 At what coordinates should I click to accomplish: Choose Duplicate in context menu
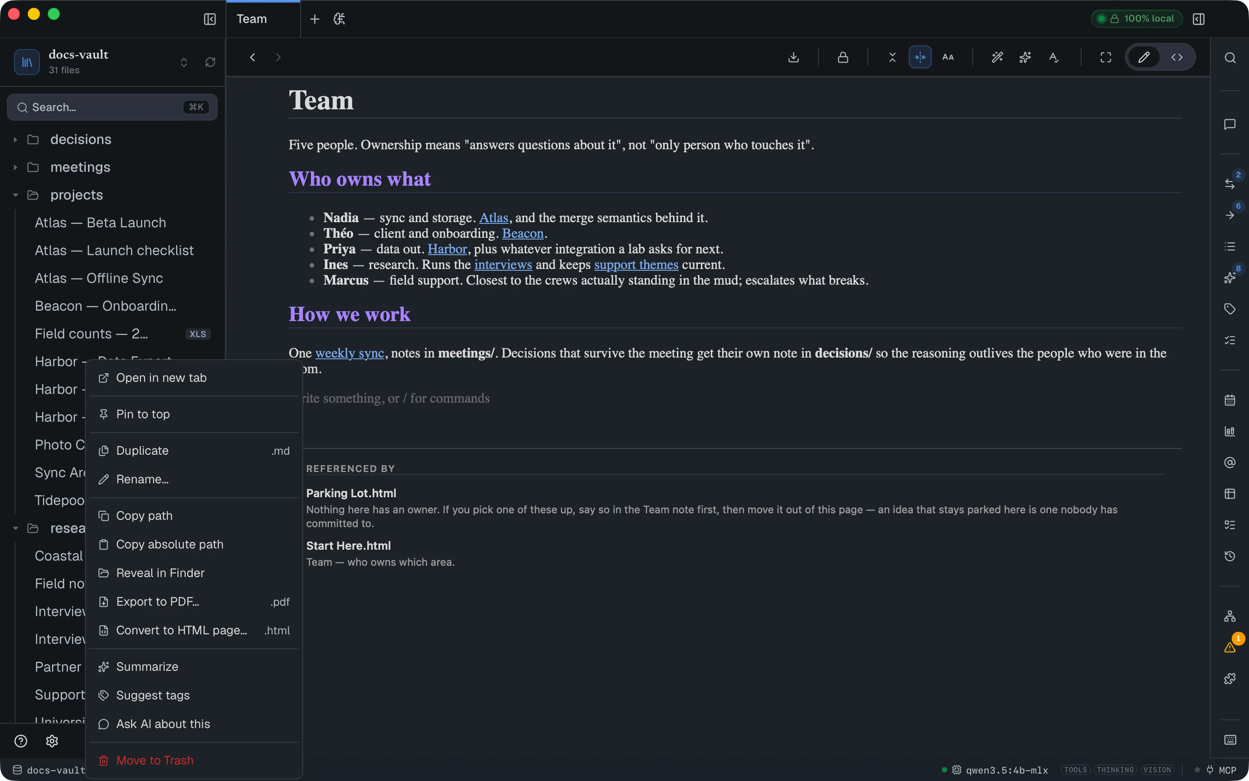194,451
